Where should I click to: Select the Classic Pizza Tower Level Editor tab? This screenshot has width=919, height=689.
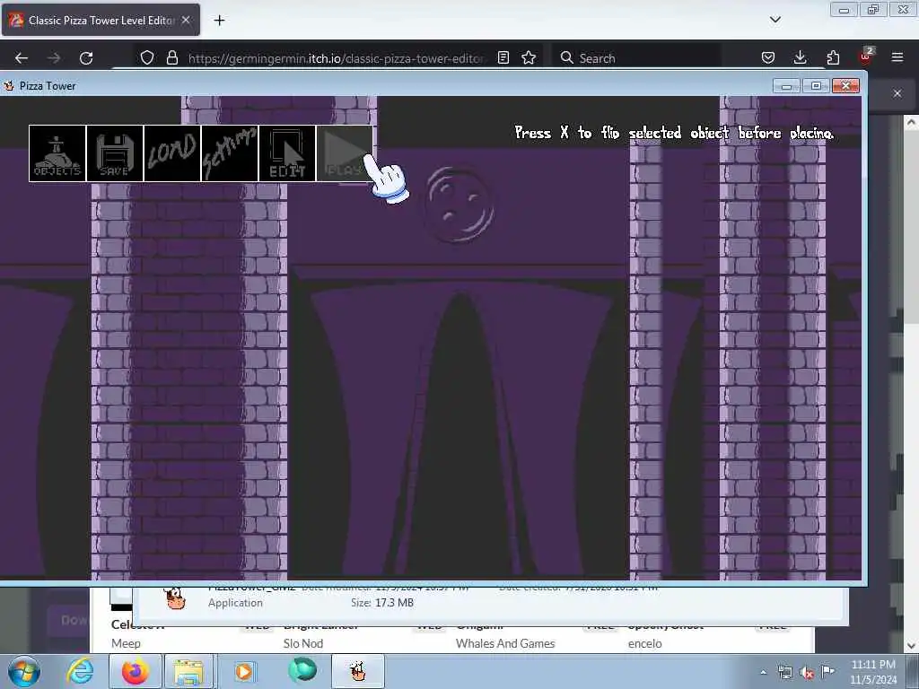pos(101,21)
